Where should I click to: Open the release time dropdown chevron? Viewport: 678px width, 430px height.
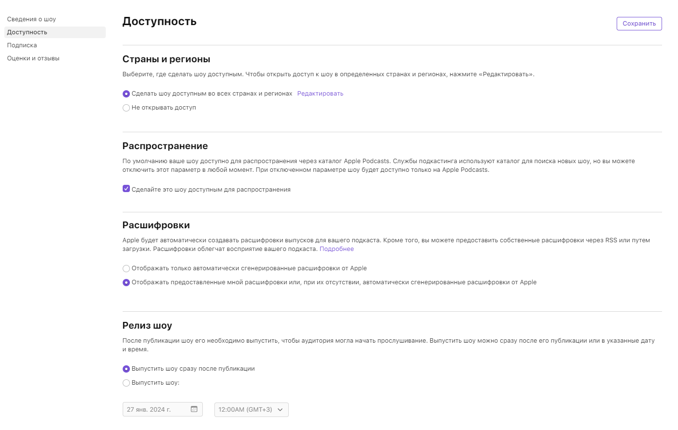[x=280, y=410]
